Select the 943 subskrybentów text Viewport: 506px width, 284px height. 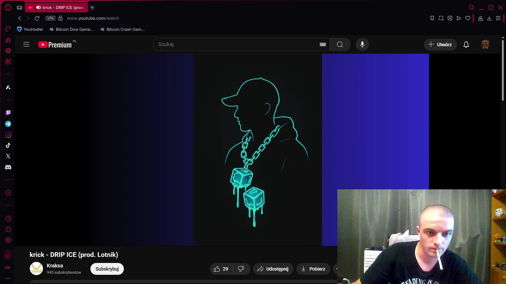click(64, 273)
